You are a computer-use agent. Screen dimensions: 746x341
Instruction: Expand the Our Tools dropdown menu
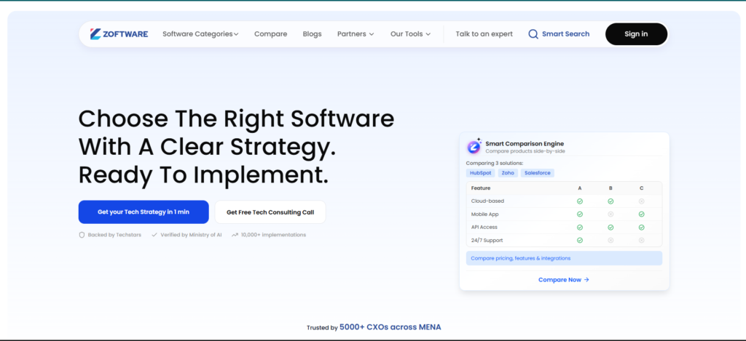(411, 34)
